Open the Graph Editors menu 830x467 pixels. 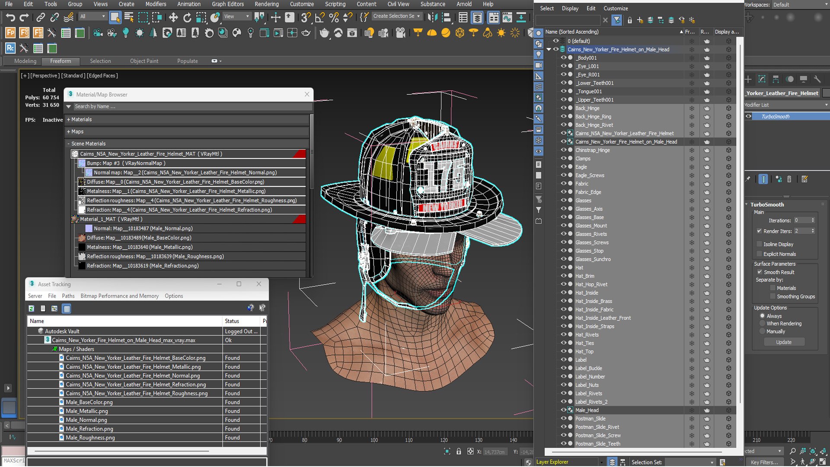(x=228, y=4)
